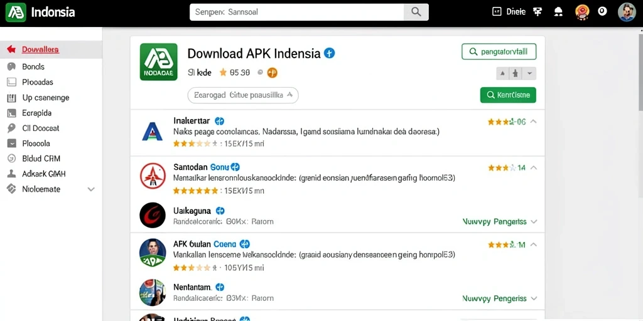
Task: Collapse the Santodan Sonu row chevron
Action: click(534, 168)
